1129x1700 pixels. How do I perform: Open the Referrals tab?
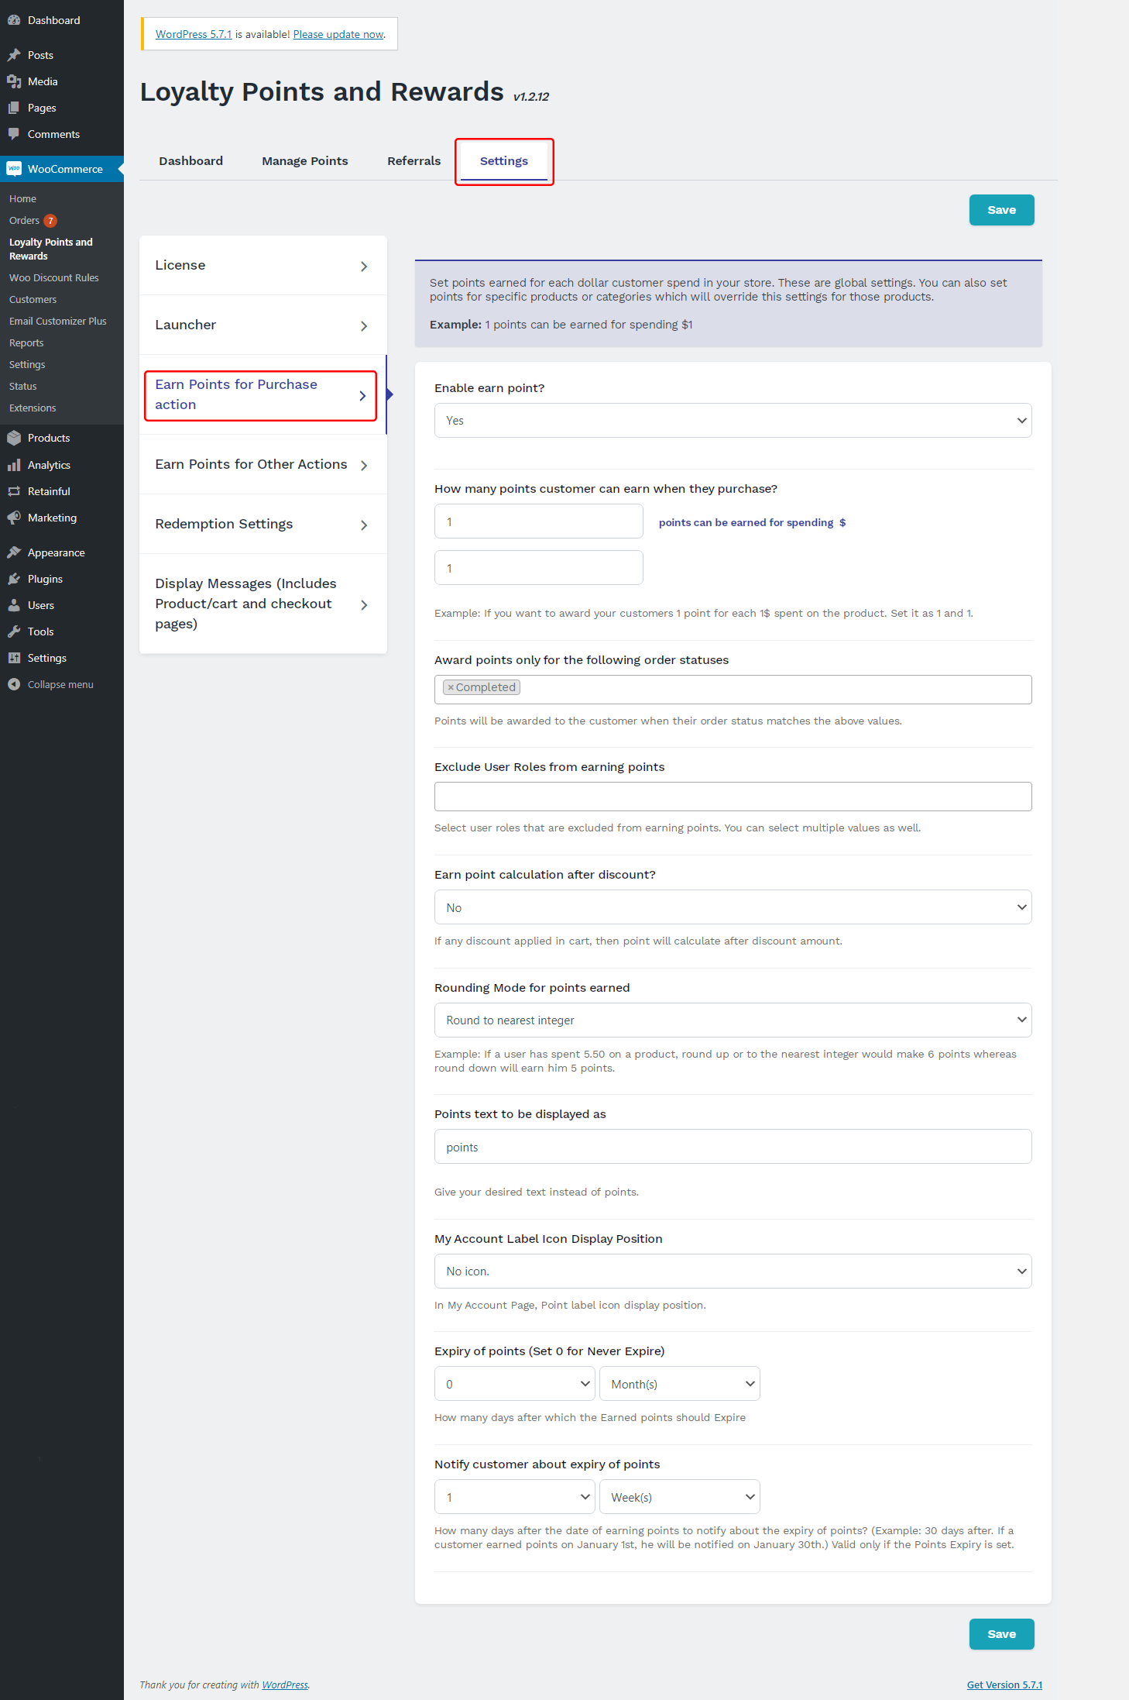coord(414,161)
